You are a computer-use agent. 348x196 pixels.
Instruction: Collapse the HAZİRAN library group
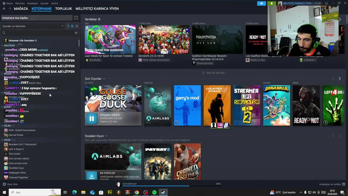[2, 45]
